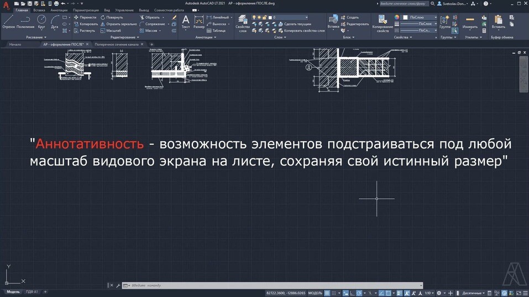
Task: Click the Перенести move tool
Action: coord(85,17)
